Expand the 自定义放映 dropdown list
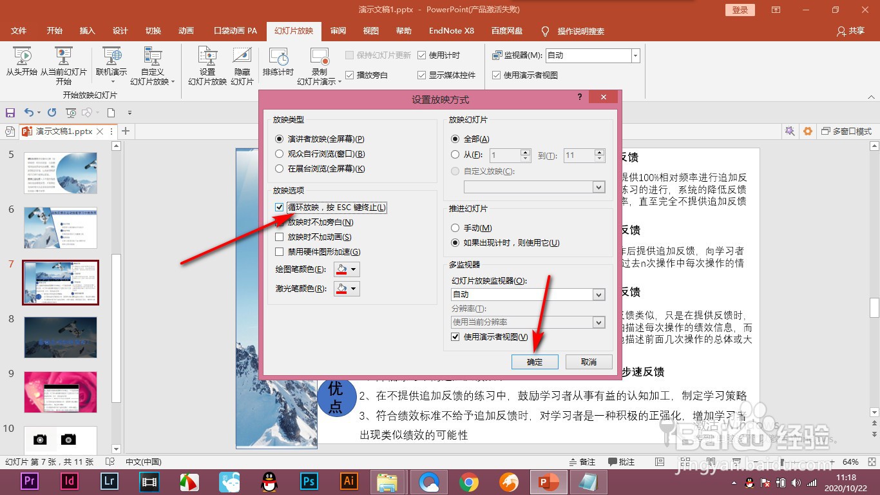The image size is (880, 495). (x=599, y=186)
